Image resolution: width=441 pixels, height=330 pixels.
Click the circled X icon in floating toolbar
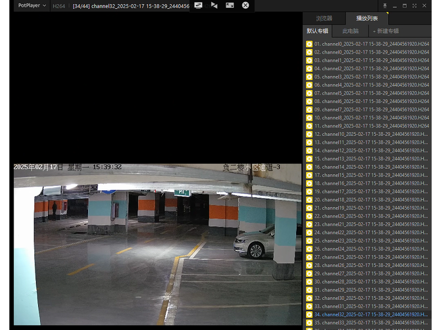[245, 5]
